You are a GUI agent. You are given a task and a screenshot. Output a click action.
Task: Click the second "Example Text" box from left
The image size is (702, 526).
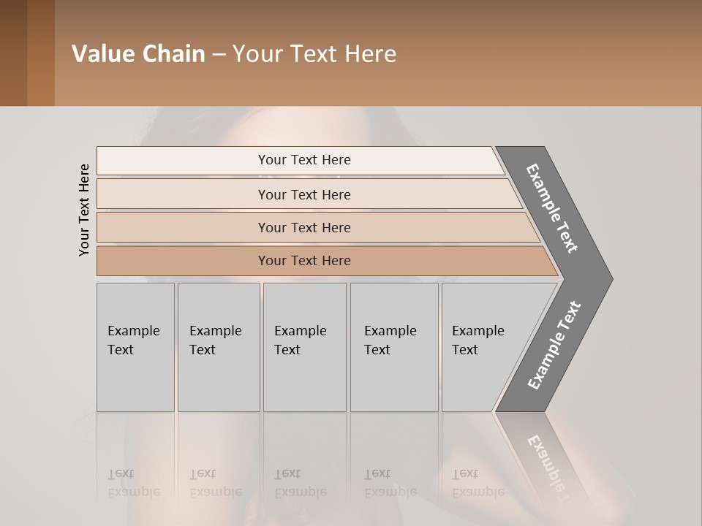click(x=218, y=347)
